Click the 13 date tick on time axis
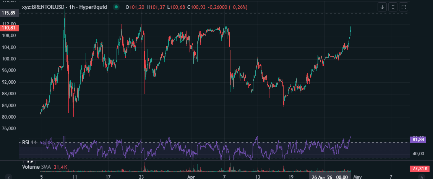 (x=257, y=177)
